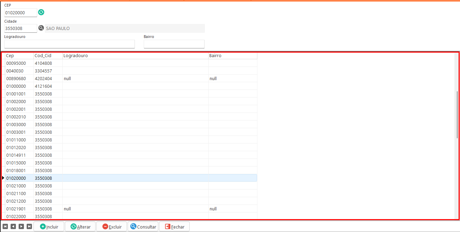Click in the Logradouro text field
Image resolution: width=460 pixels, height=232 pixels.
tap(69, 44)
